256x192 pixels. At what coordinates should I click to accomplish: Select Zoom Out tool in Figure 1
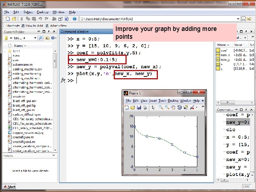click(167, 107)
